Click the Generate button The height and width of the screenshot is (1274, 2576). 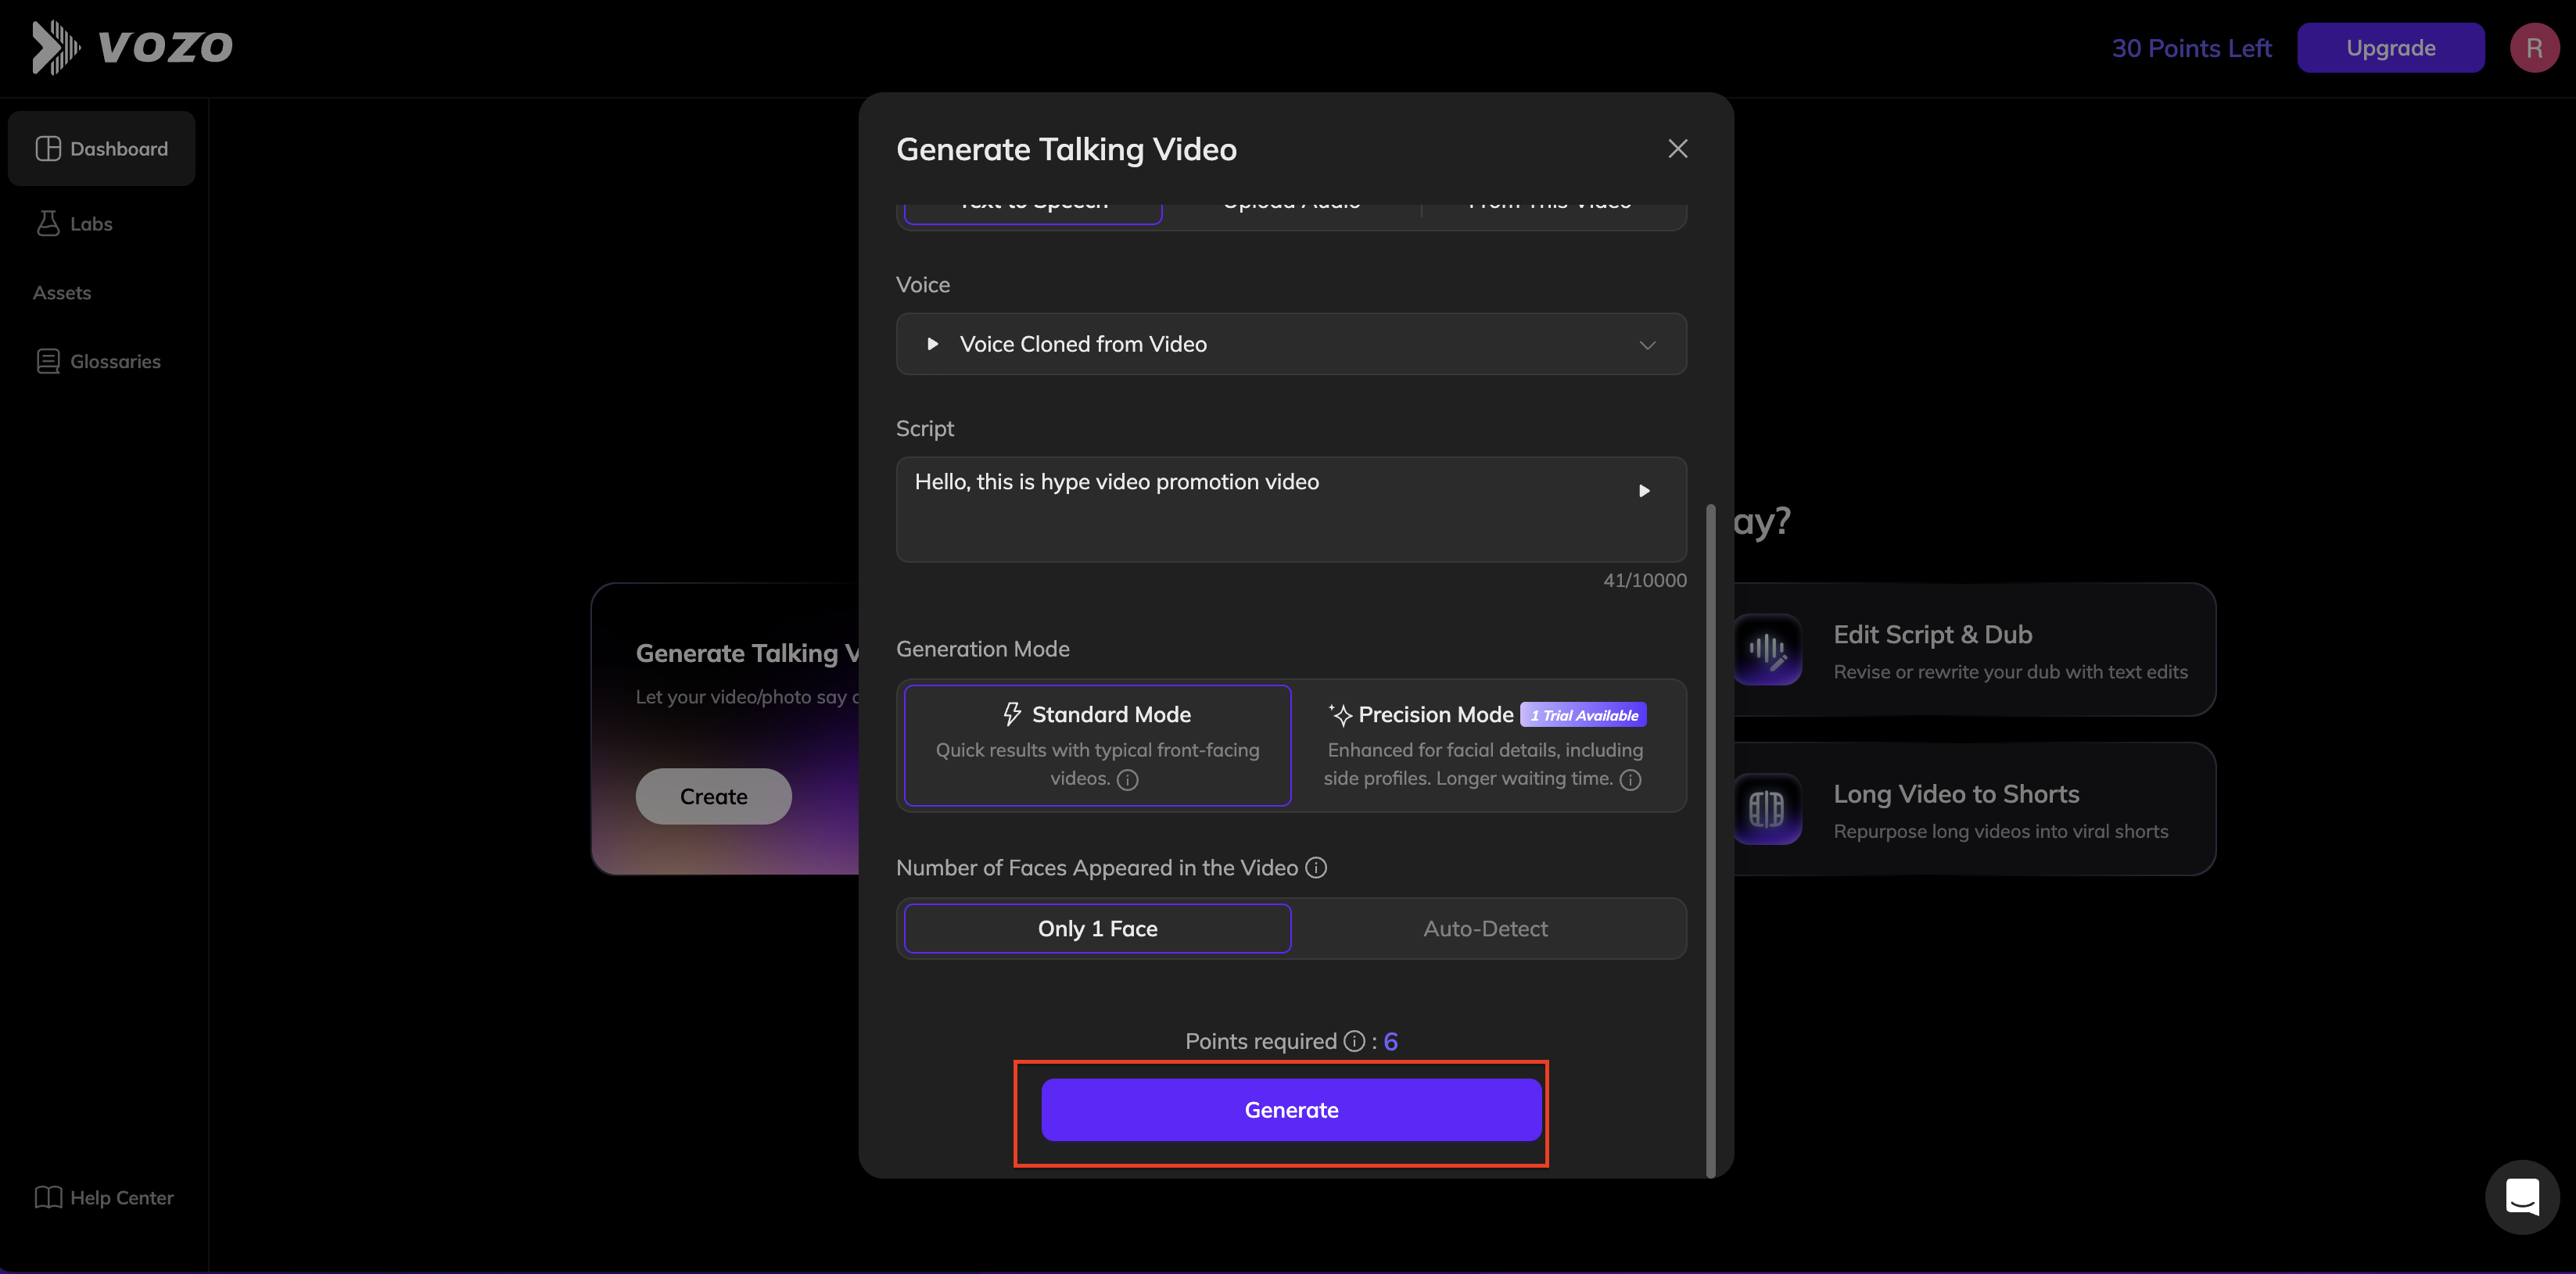pos(1290,1109)
